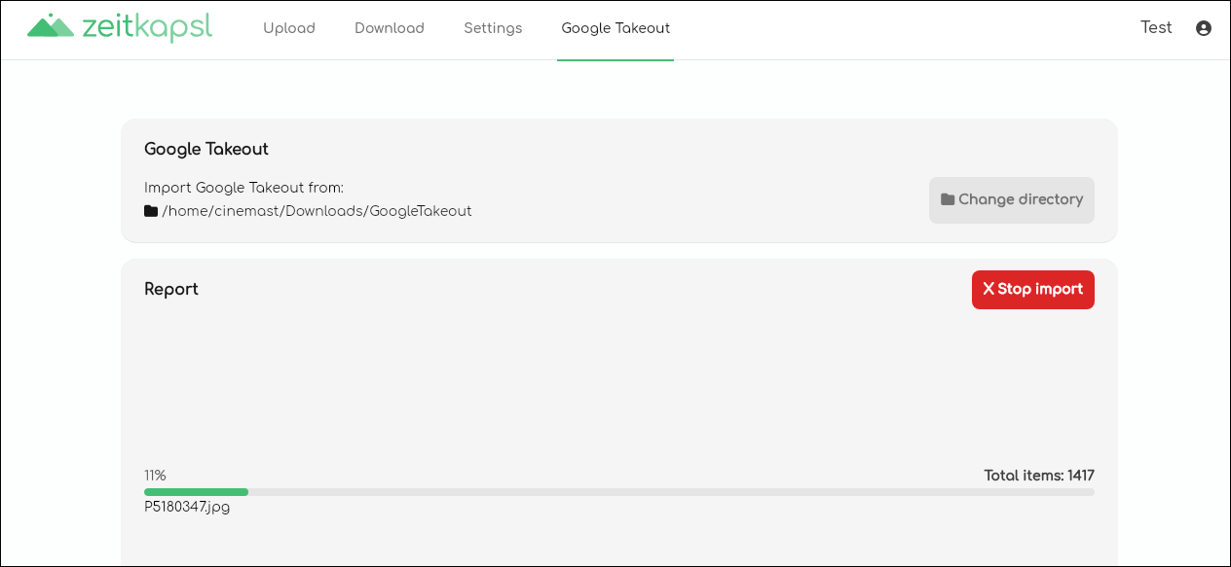Click the 11% progress label
The height and width of the screenshot is (567, 1231).
155,476
